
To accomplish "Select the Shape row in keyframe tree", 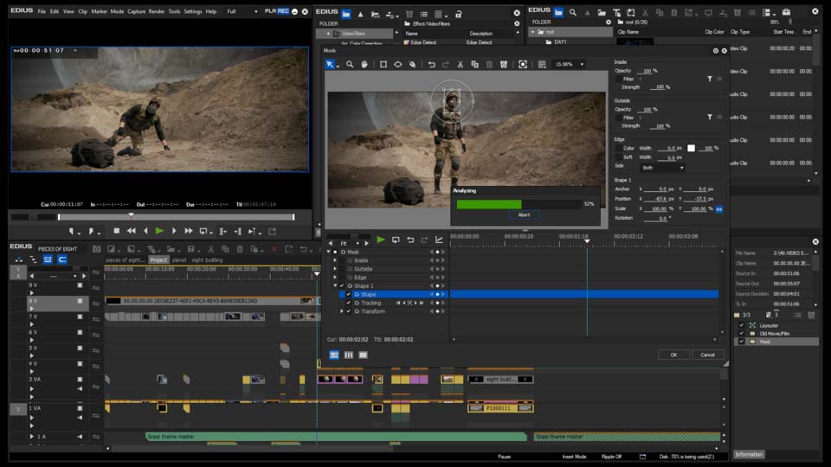I will point(395,294).
